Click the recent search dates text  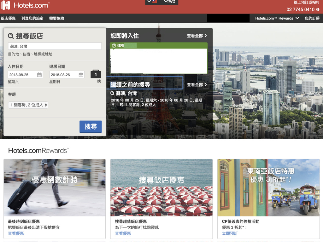point(156,102)
